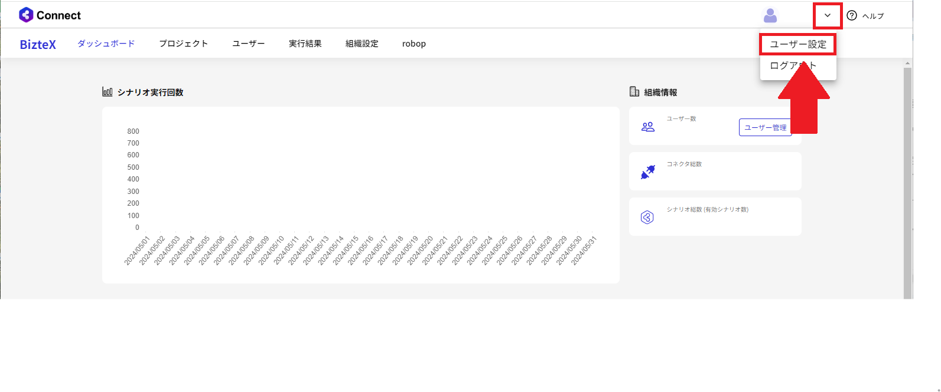The height and width of the screenshot is (392, 941).
Task: Click the building icon beside 組織情報
Action: (x=634, y=92)
